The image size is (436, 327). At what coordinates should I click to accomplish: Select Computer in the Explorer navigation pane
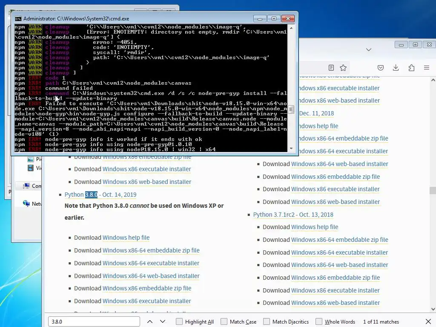click(x=33, y=186)
